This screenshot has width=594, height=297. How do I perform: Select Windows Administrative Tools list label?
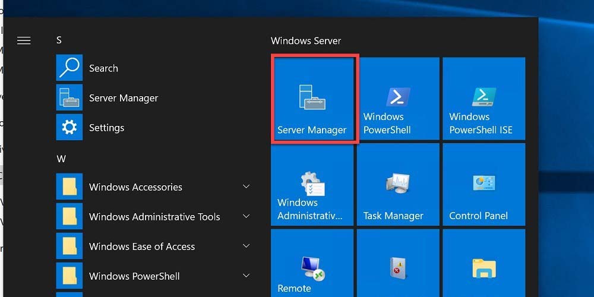tap(154, 217)
